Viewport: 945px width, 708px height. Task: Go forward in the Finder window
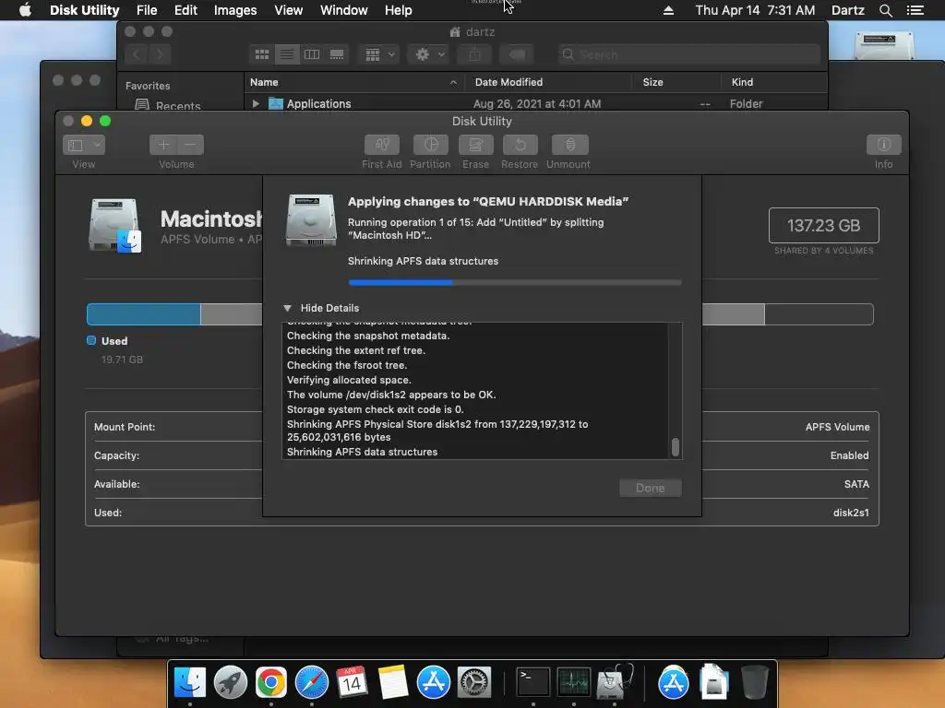coord(160,54)
